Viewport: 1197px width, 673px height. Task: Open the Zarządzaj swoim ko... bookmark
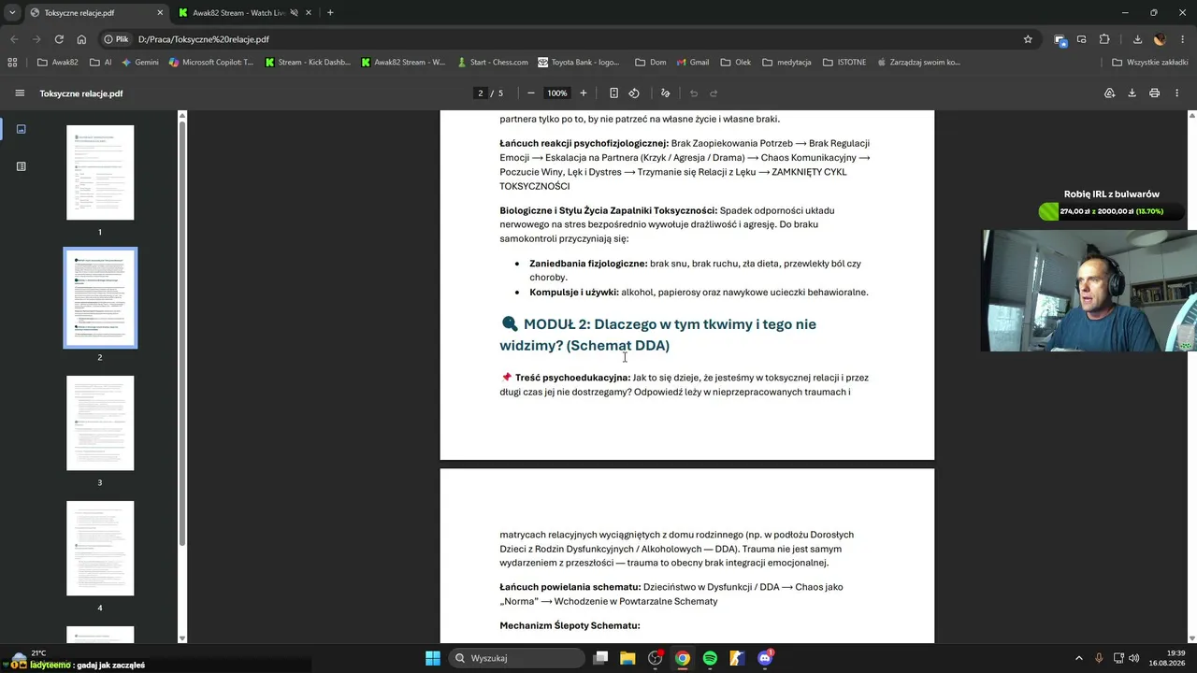click(917, 63)
